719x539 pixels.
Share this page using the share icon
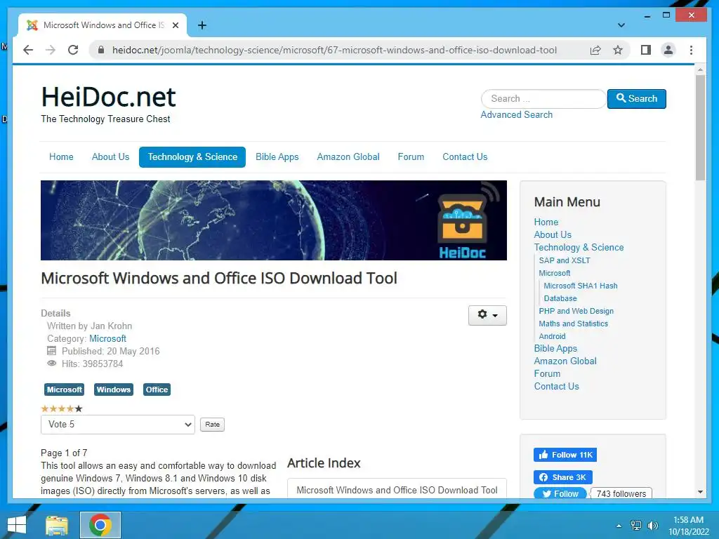point(595,50)
